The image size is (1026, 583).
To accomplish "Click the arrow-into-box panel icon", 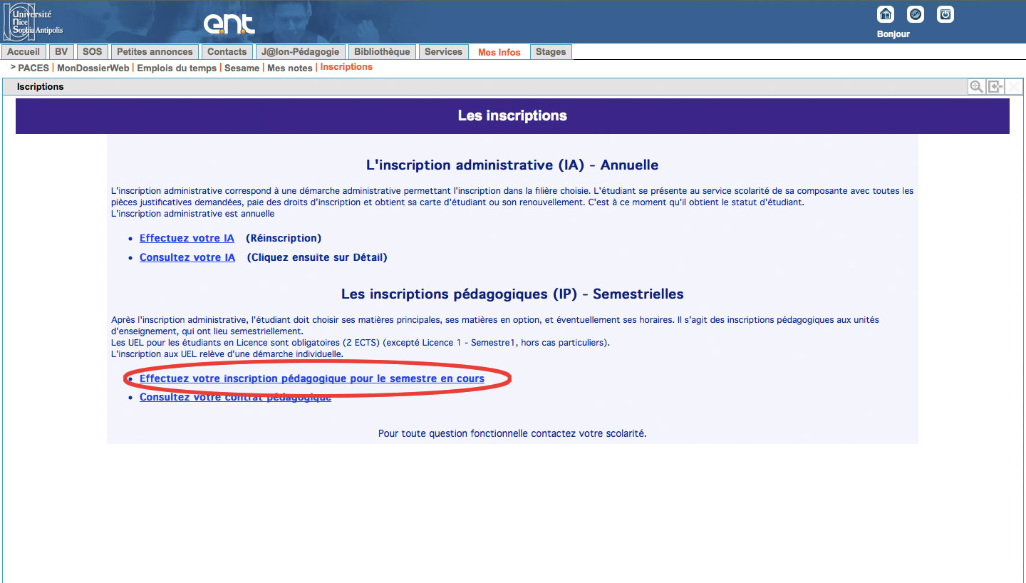I will click(995, 87).
